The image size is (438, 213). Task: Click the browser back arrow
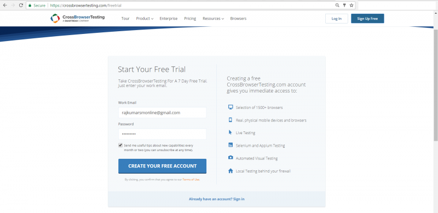[5, 5]
